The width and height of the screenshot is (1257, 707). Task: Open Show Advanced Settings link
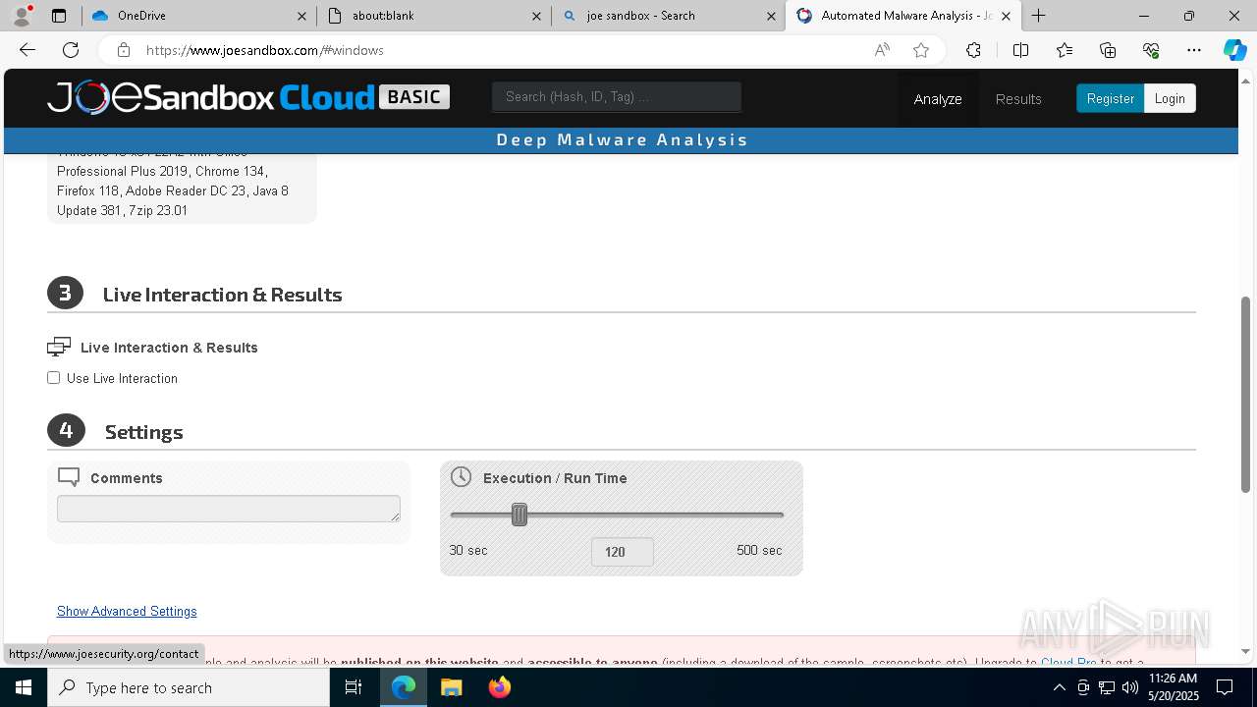tap(127, 611)
